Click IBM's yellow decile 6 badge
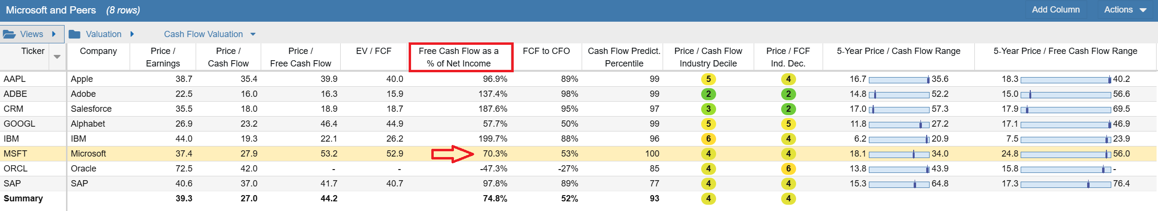Viewport: 1158px width, 211px height. click(708, 139)
